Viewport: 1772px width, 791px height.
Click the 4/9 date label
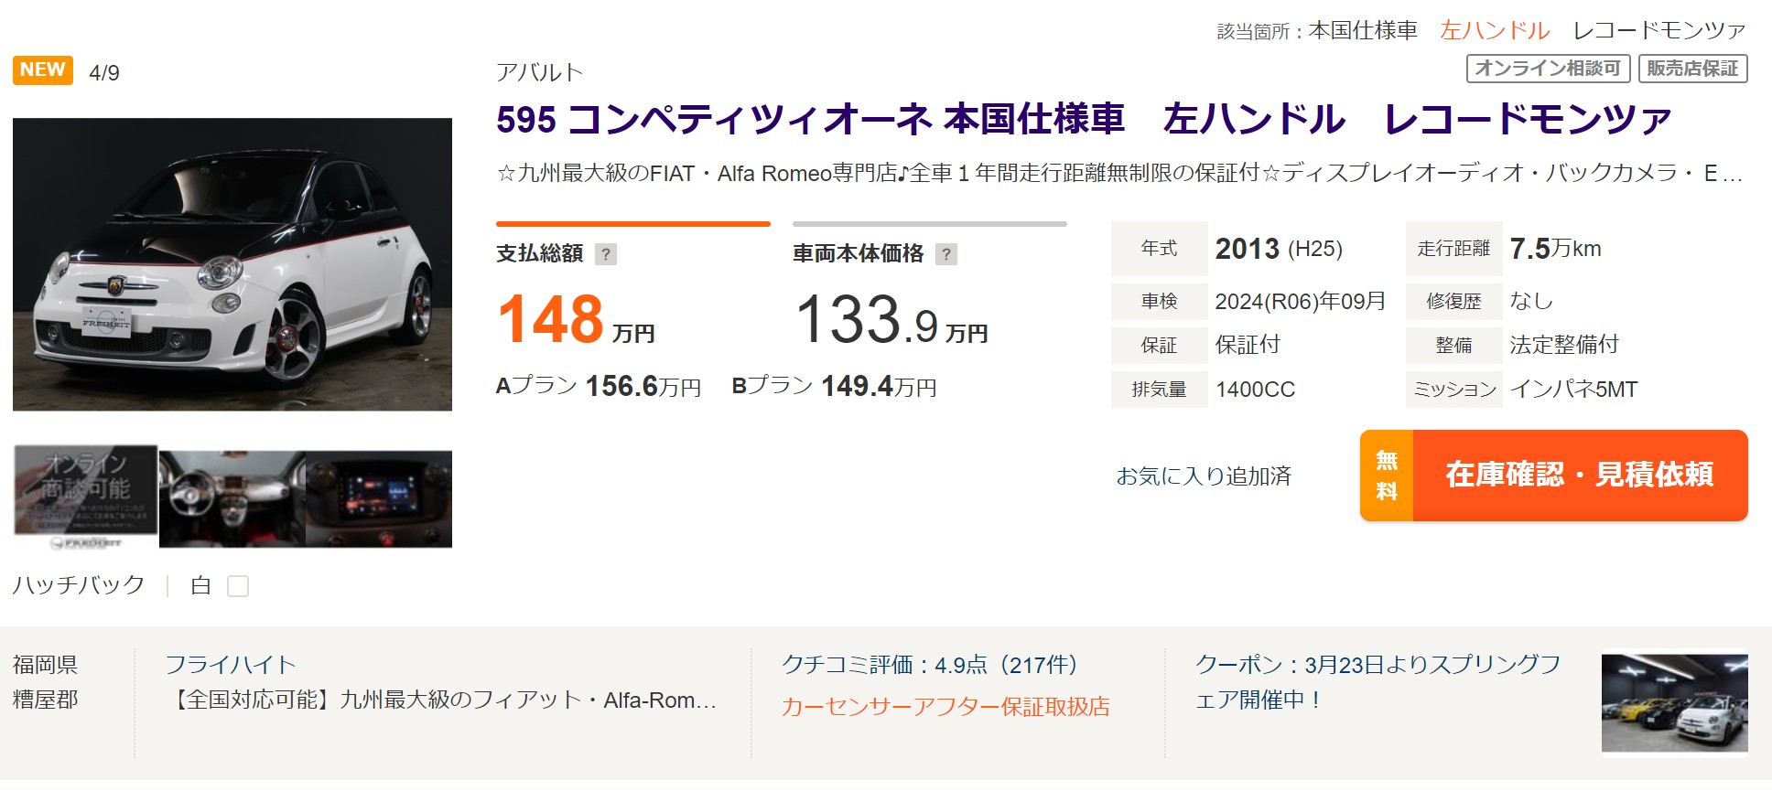click(x=104, y=73)
